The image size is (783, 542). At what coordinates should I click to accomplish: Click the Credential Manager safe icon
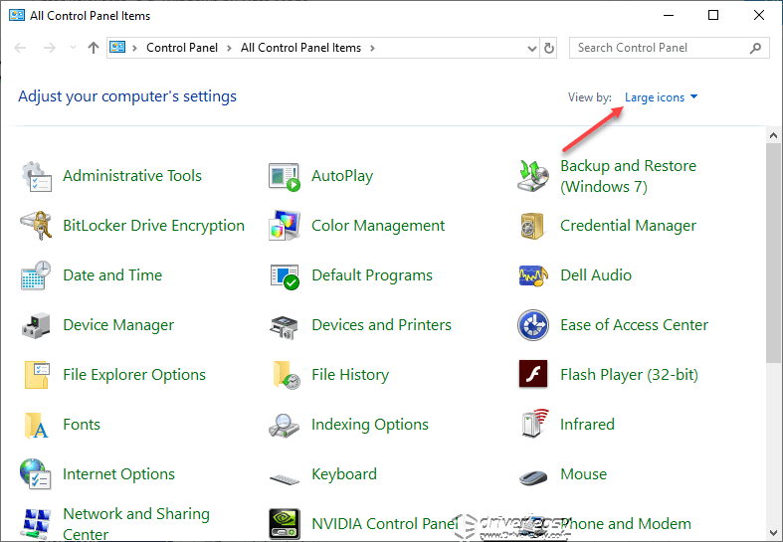533,226
